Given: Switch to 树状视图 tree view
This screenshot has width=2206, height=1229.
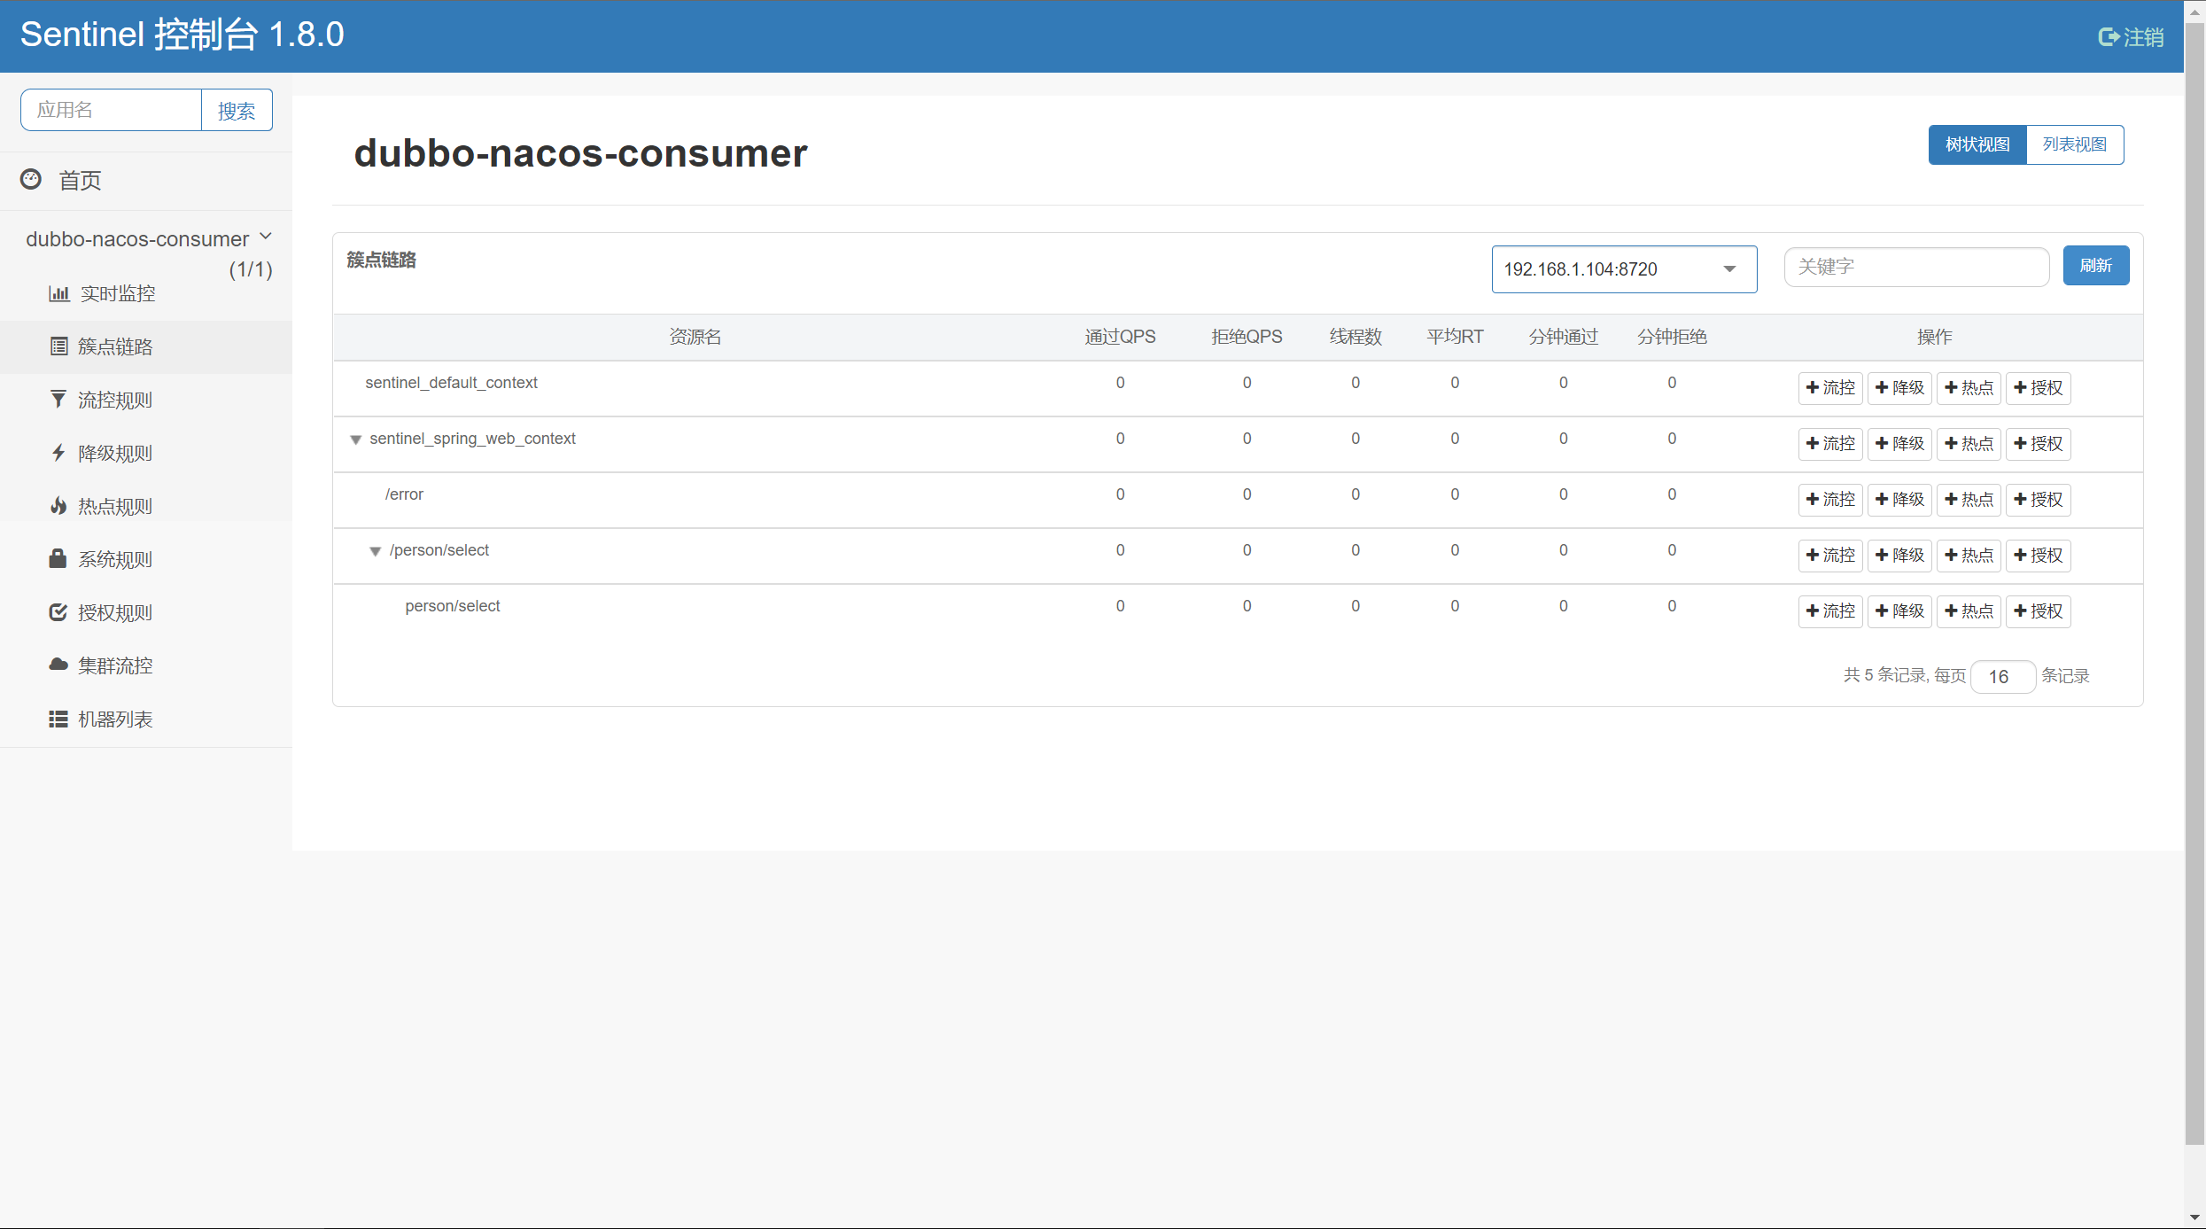Looking at the screenshot, I should point(1977,144).
